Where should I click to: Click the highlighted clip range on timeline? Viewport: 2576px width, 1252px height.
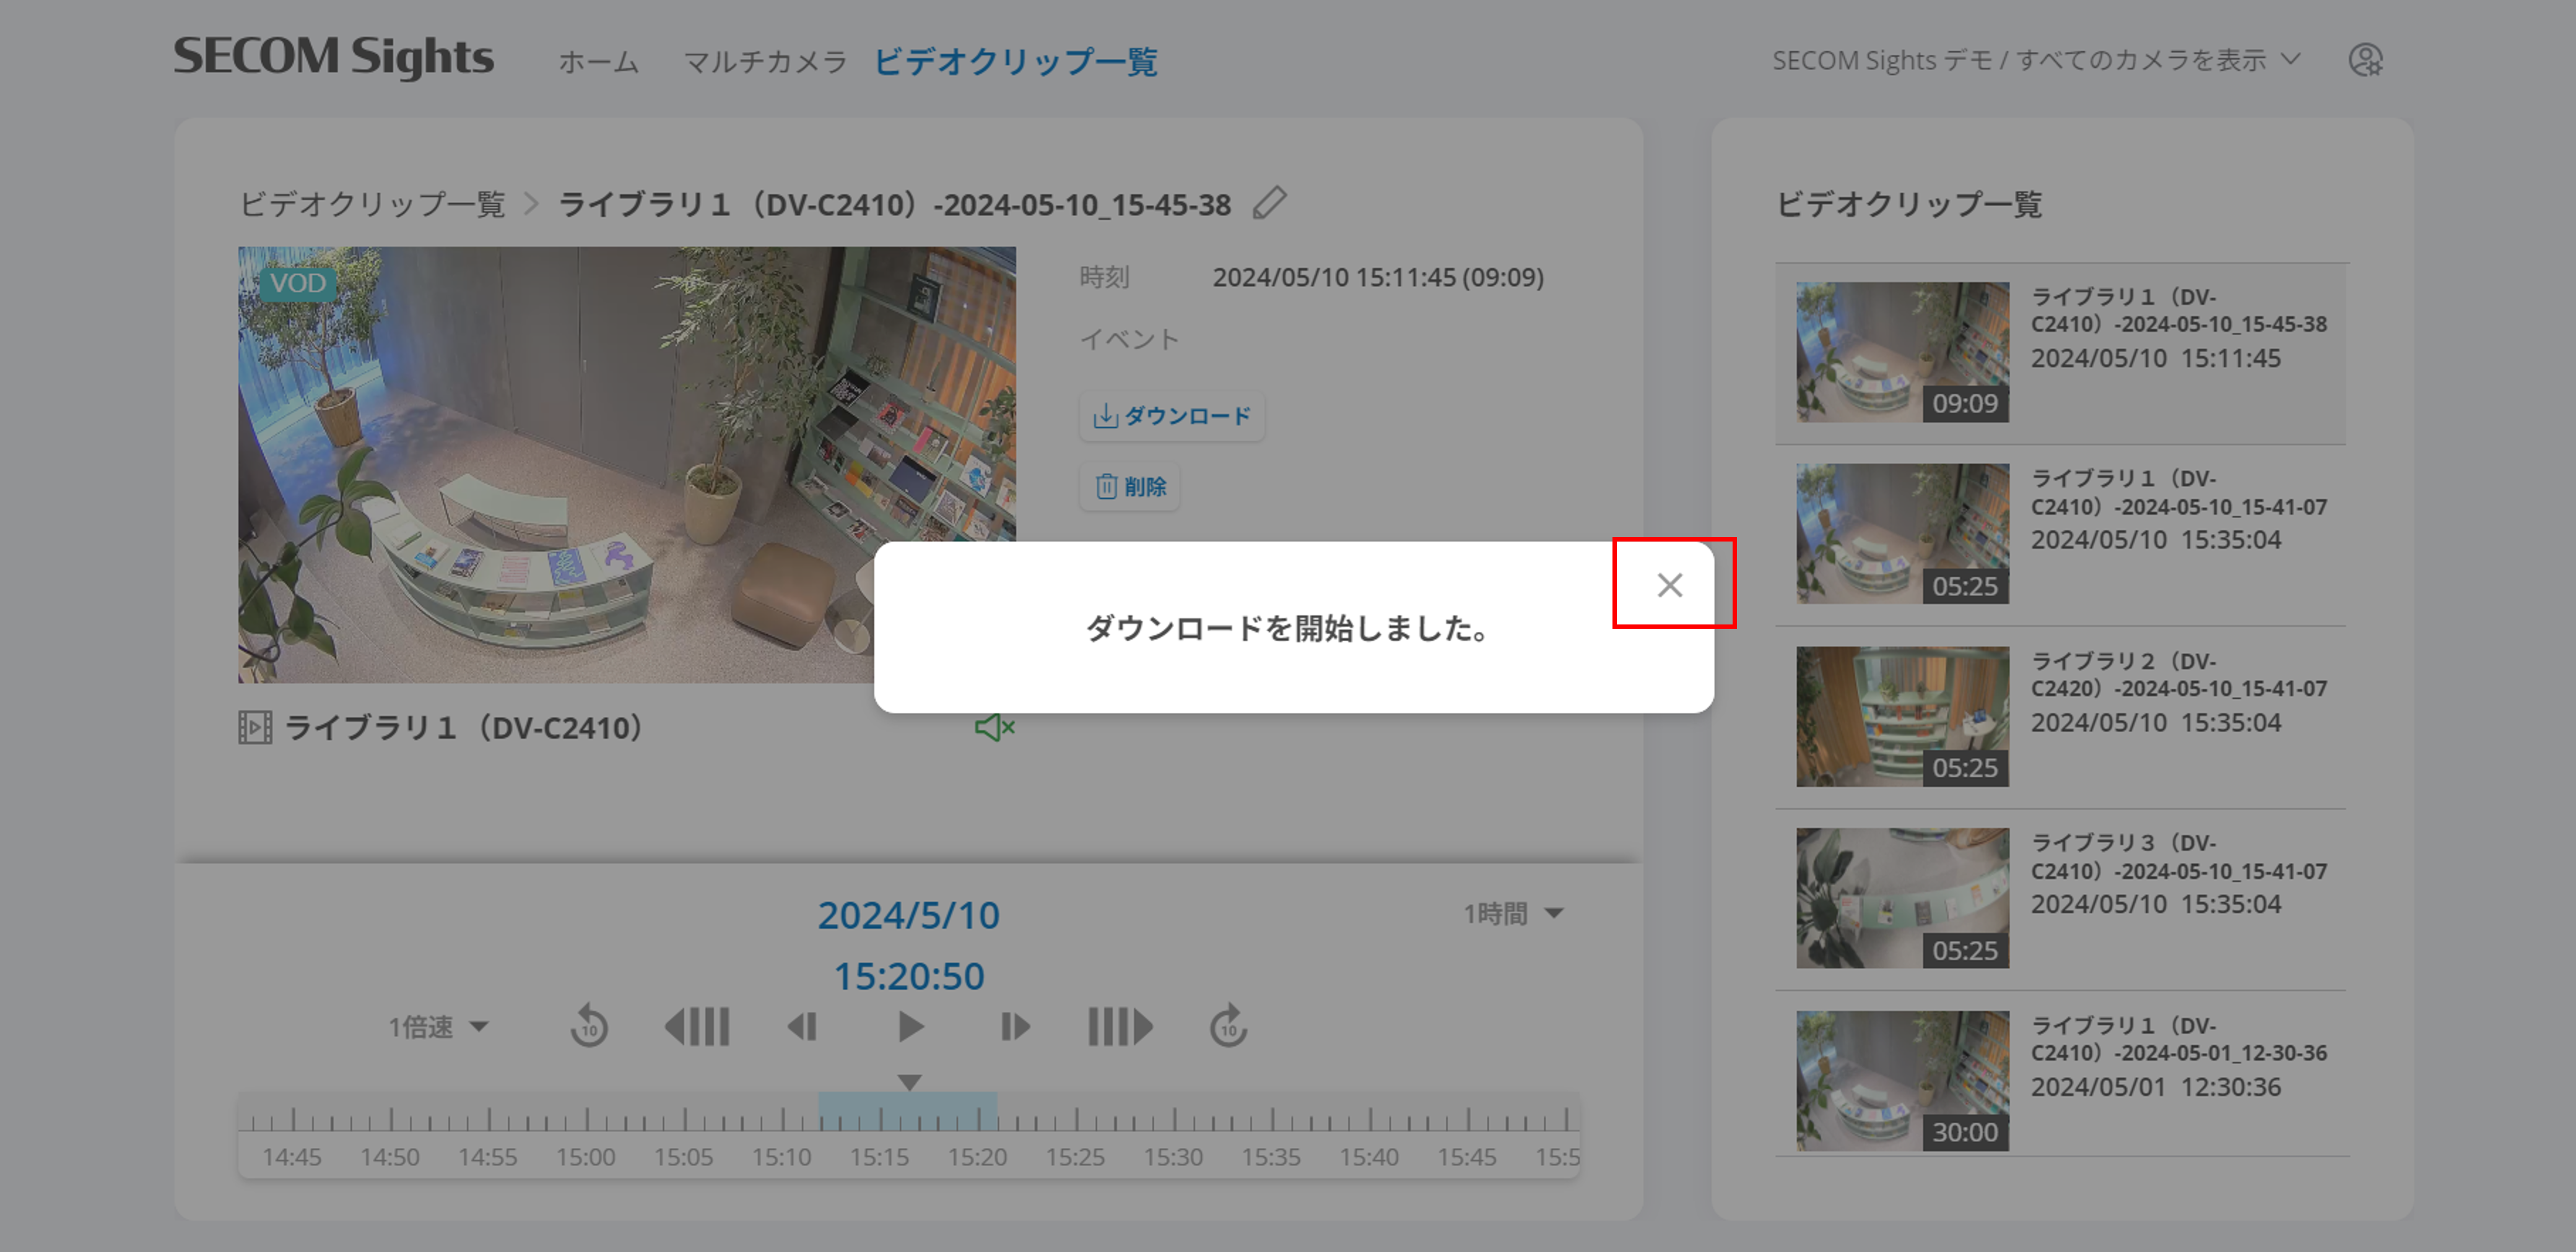[x=907, y=1111]
